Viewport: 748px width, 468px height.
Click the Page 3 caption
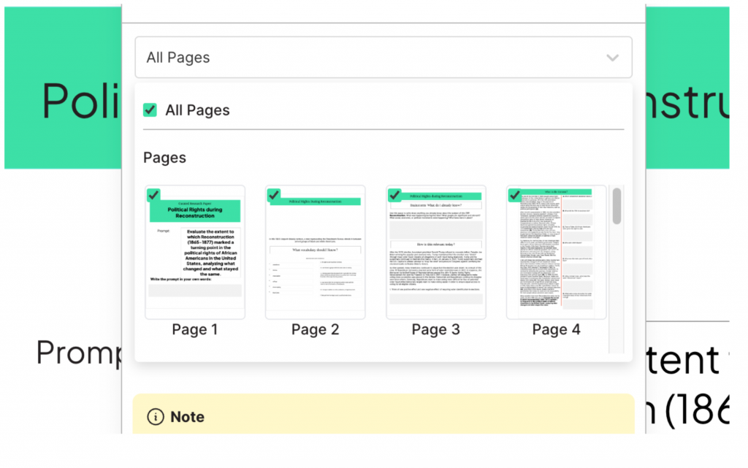click(436, 329)
